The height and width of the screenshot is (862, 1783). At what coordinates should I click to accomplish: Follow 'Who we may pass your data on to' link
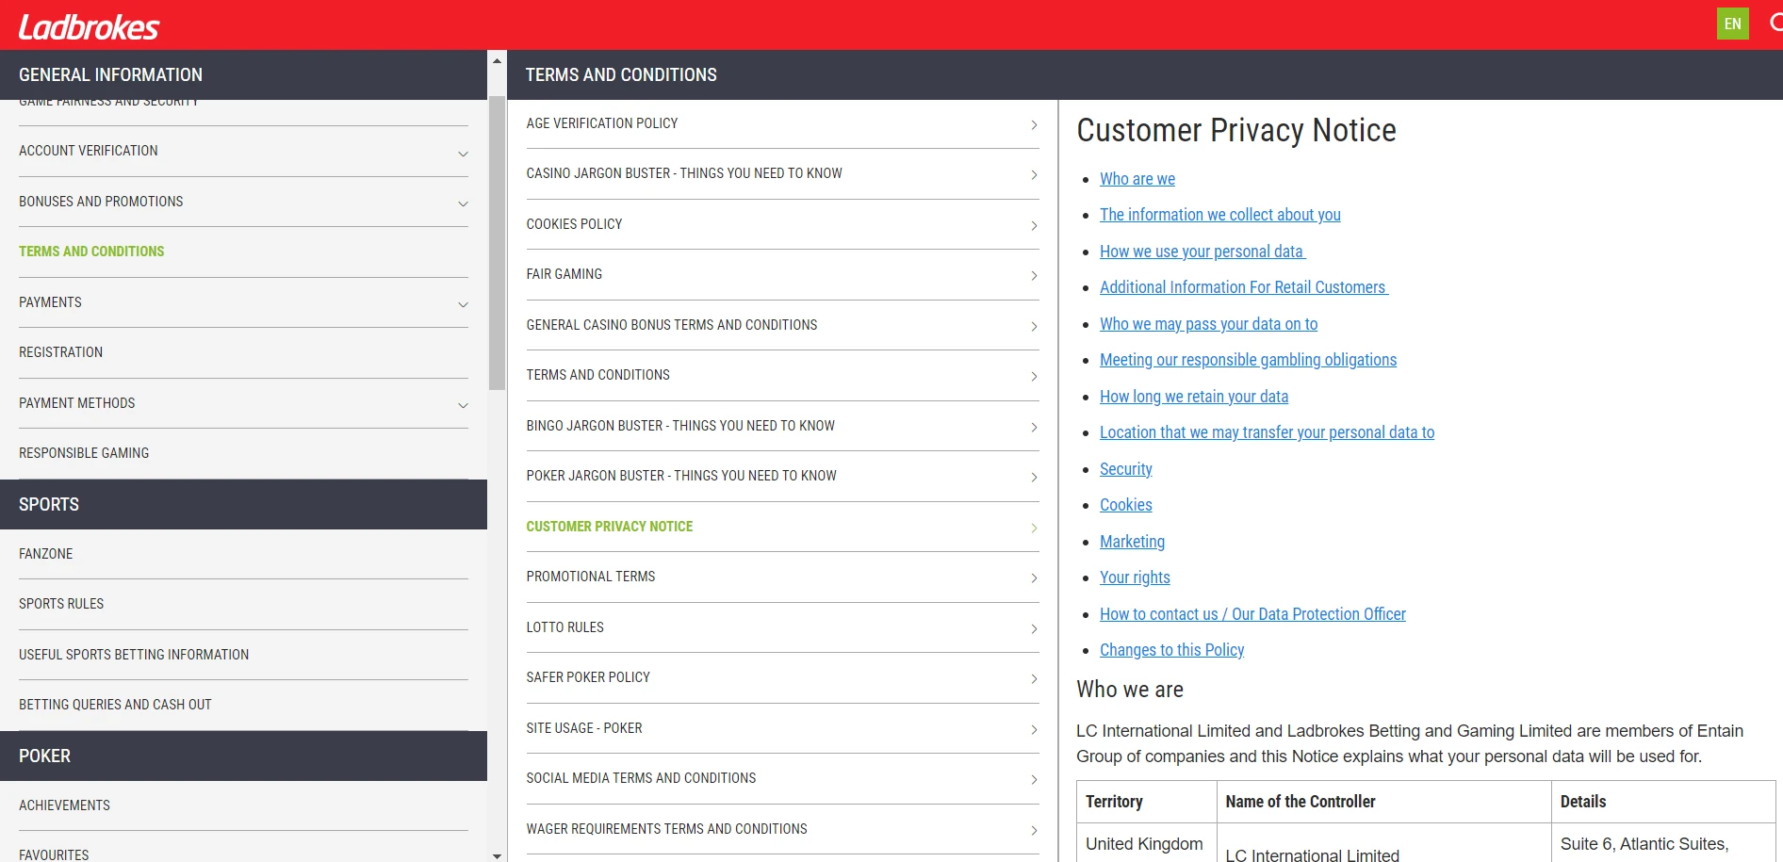pos(1208,324)
